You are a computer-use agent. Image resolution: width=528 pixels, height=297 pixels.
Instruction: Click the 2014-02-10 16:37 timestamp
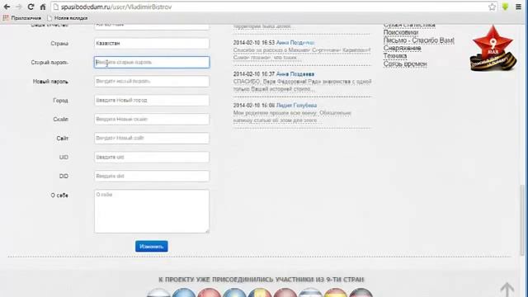pyautogui.click(x=254, y=74)
